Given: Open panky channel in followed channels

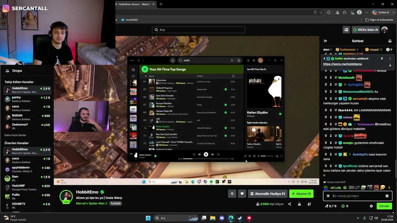Looking at the screenshot, I should (x=28, y=99).
